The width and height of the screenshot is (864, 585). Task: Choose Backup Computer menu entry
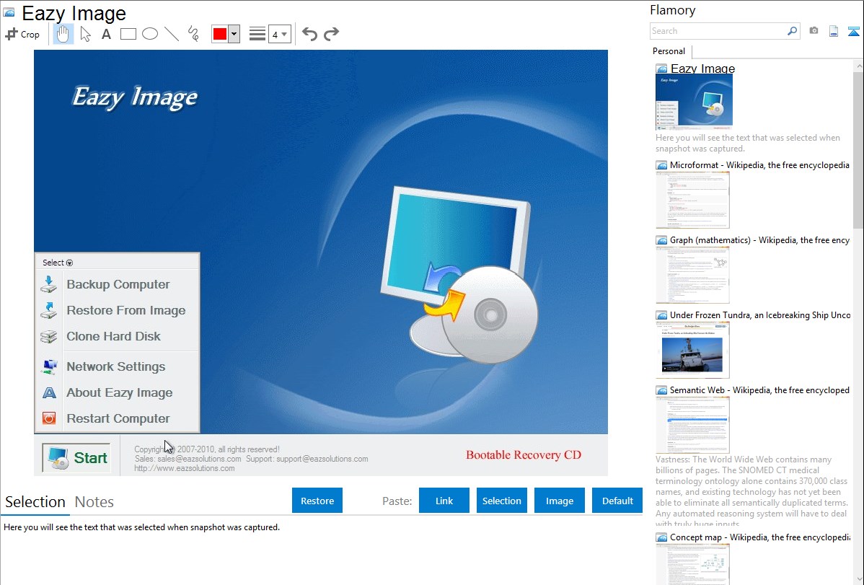118,284
